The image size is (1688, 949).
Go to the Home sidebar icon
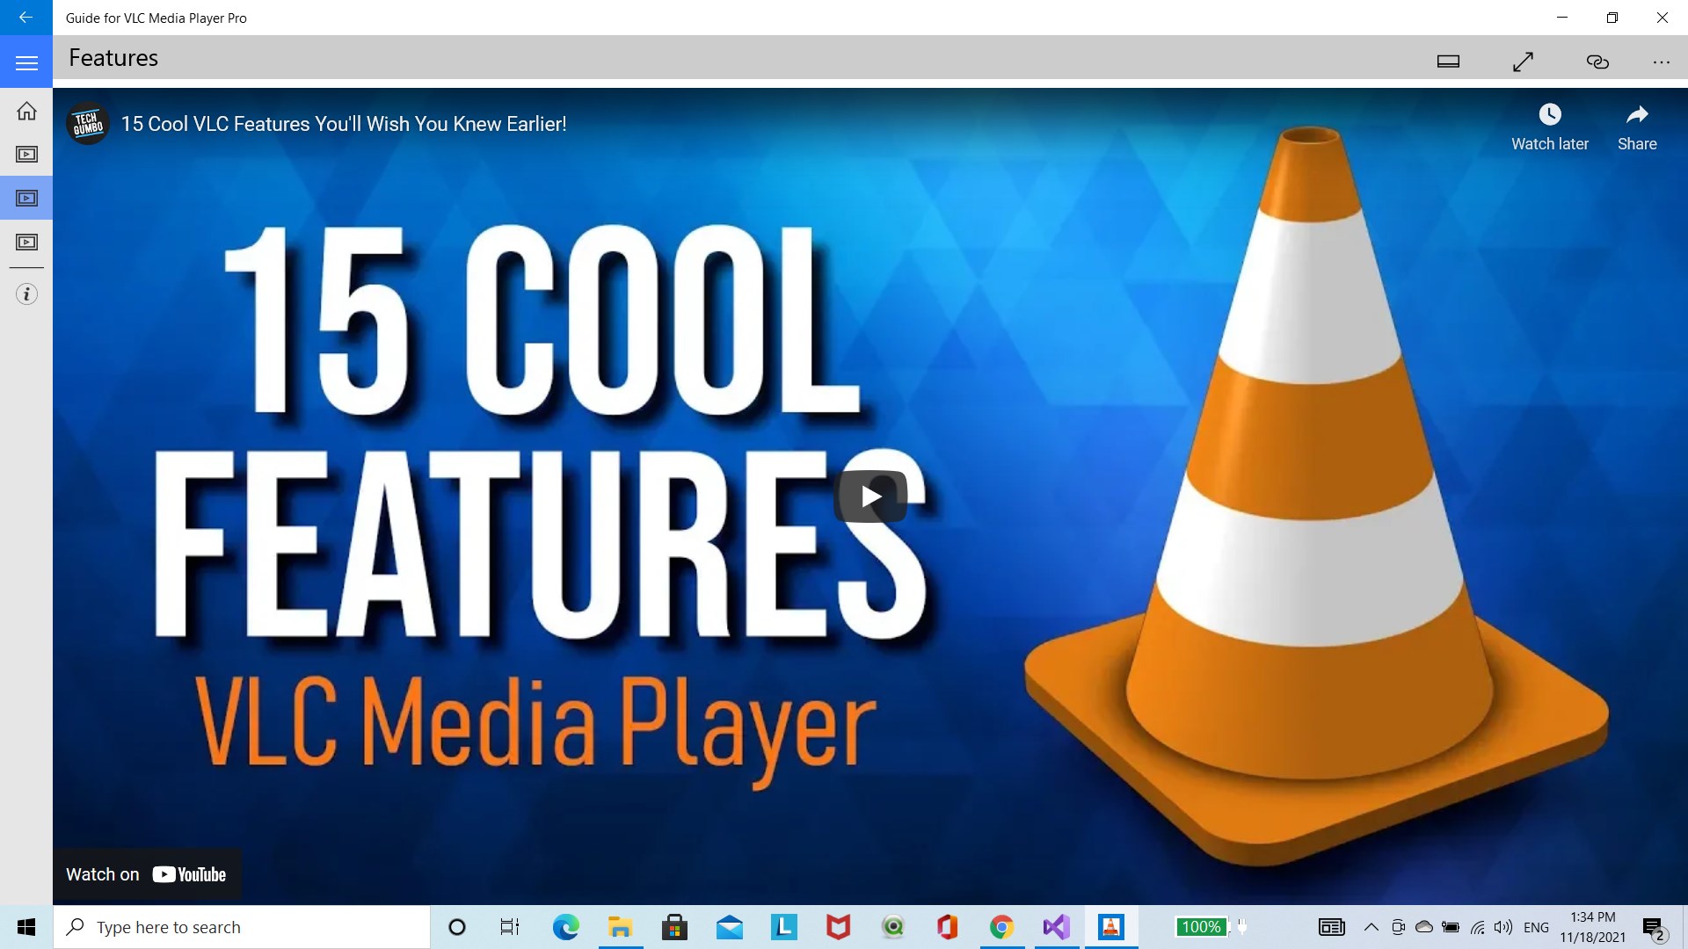point(26,111)
